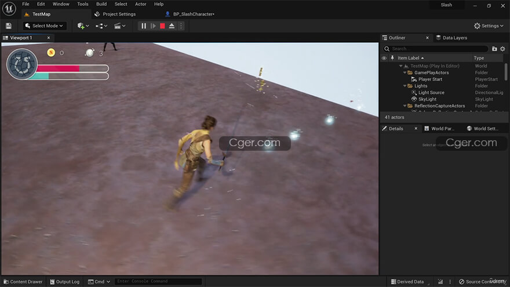The width and height of the screenshot is (510, 287).
Task: Switch to World Partition tab
Action: pyautogui.click(x=439, y=129)
